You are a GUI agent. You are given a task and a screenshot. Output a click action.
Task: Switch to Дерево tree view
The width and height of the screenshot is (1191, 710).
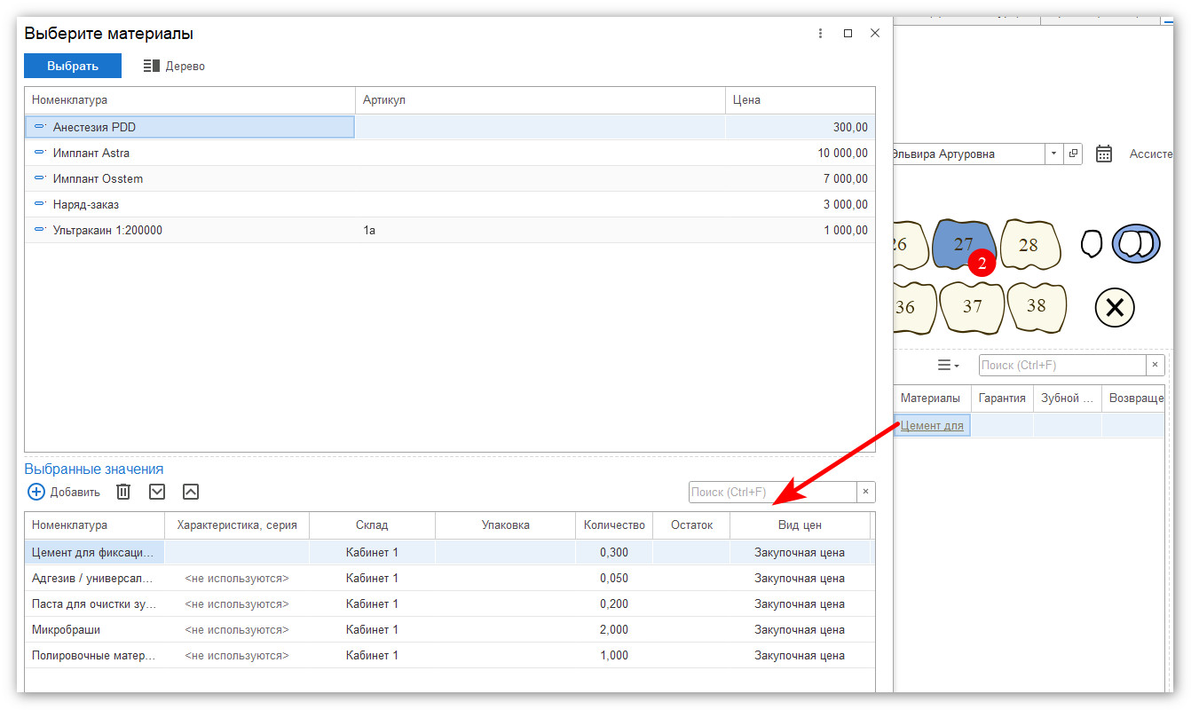coord(174,66)
